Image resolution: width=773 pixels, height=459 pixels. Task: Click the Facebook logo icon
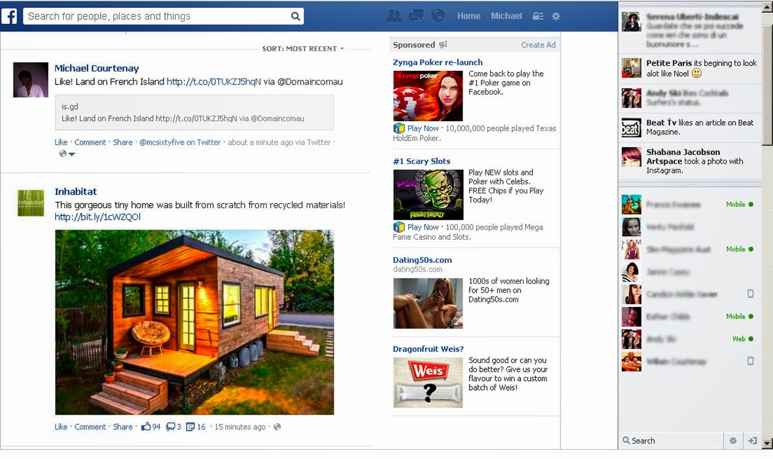point(9,16)
